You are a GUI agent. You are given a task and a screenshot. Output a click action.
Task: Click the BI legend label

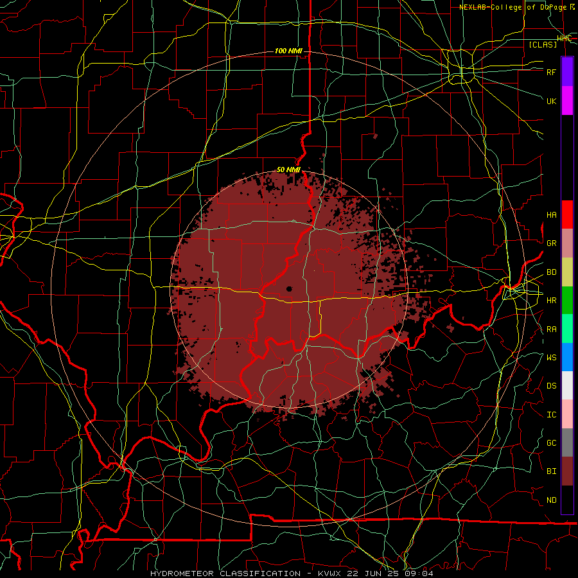(551, 471)
